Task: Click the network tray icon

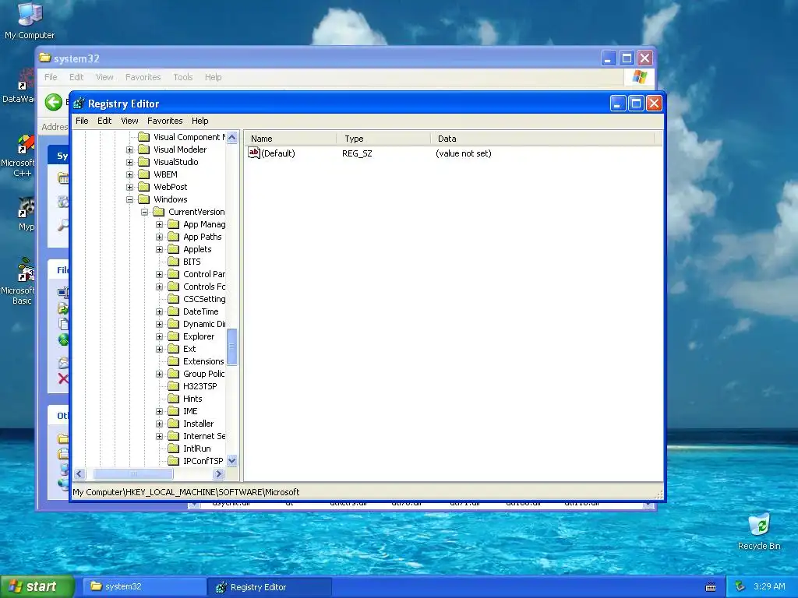Action: 740,586
